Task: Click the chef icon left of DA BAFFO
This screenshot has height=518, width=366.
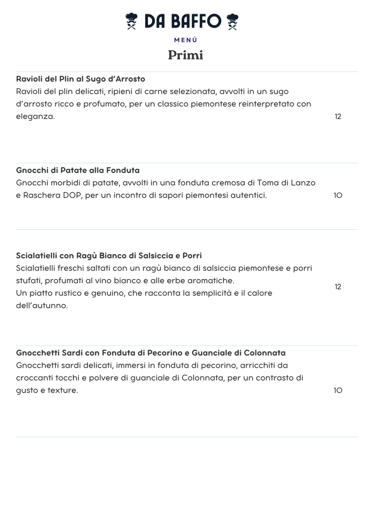Action: point(132,21)
